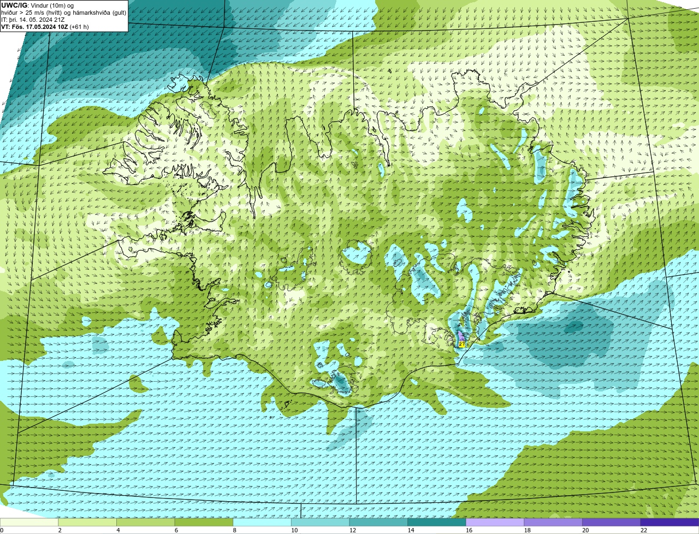Click the 0–2 m/s pale legend swatch
This screenshot has height=534, width=699.
click(29, 522)
